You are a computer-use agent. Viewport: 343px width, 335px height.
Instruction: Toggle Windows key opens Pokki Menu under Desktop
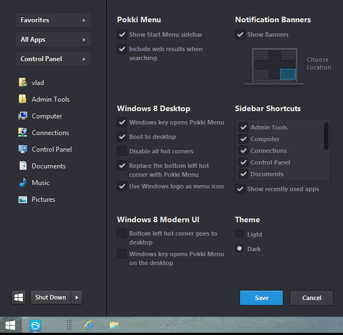pyautogui.click(x=122, y=122)
